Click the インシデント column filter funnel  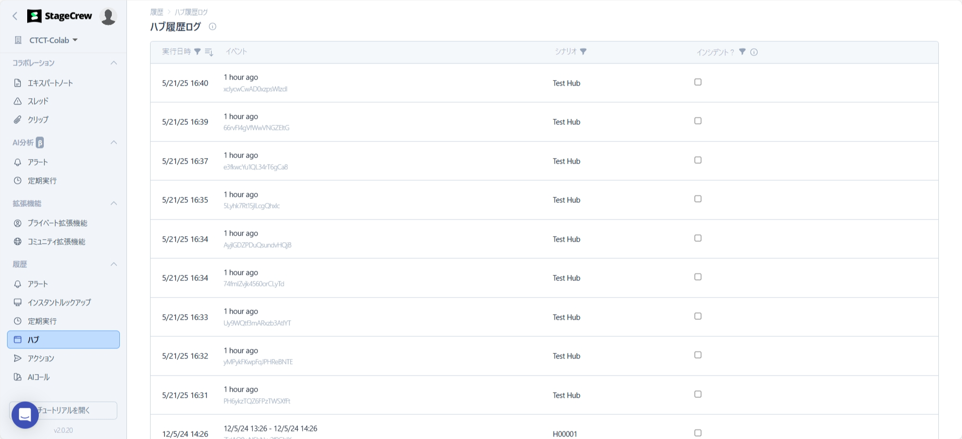(x=742, y=52)
